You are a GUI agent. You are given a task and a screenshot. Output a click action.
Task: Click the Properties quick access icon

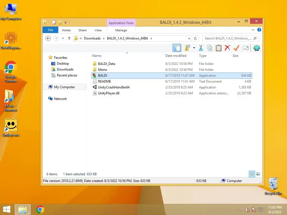tap(54, 22)
